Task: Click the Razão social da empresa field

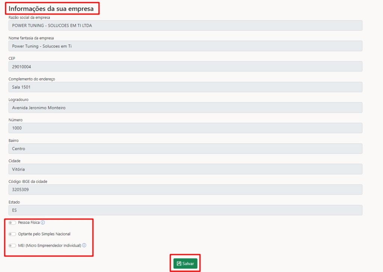Action: [x=185, y=25]
